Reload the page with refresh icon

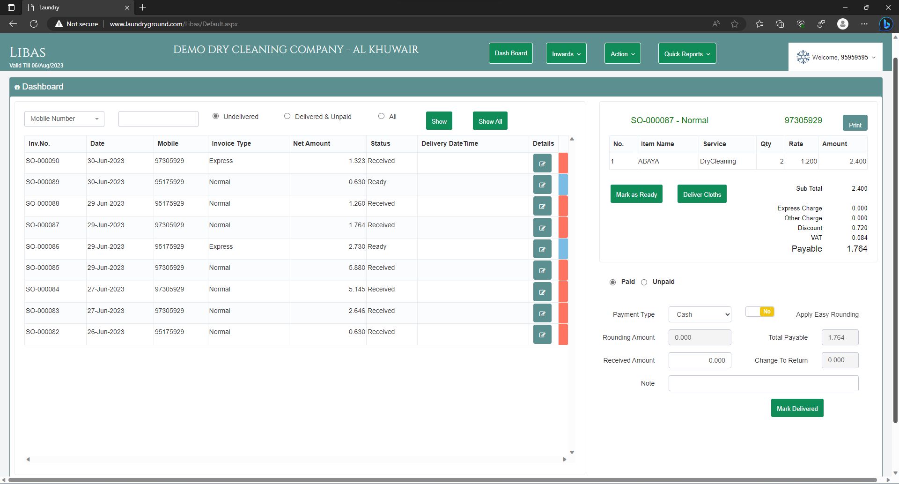tap(34, 24)
